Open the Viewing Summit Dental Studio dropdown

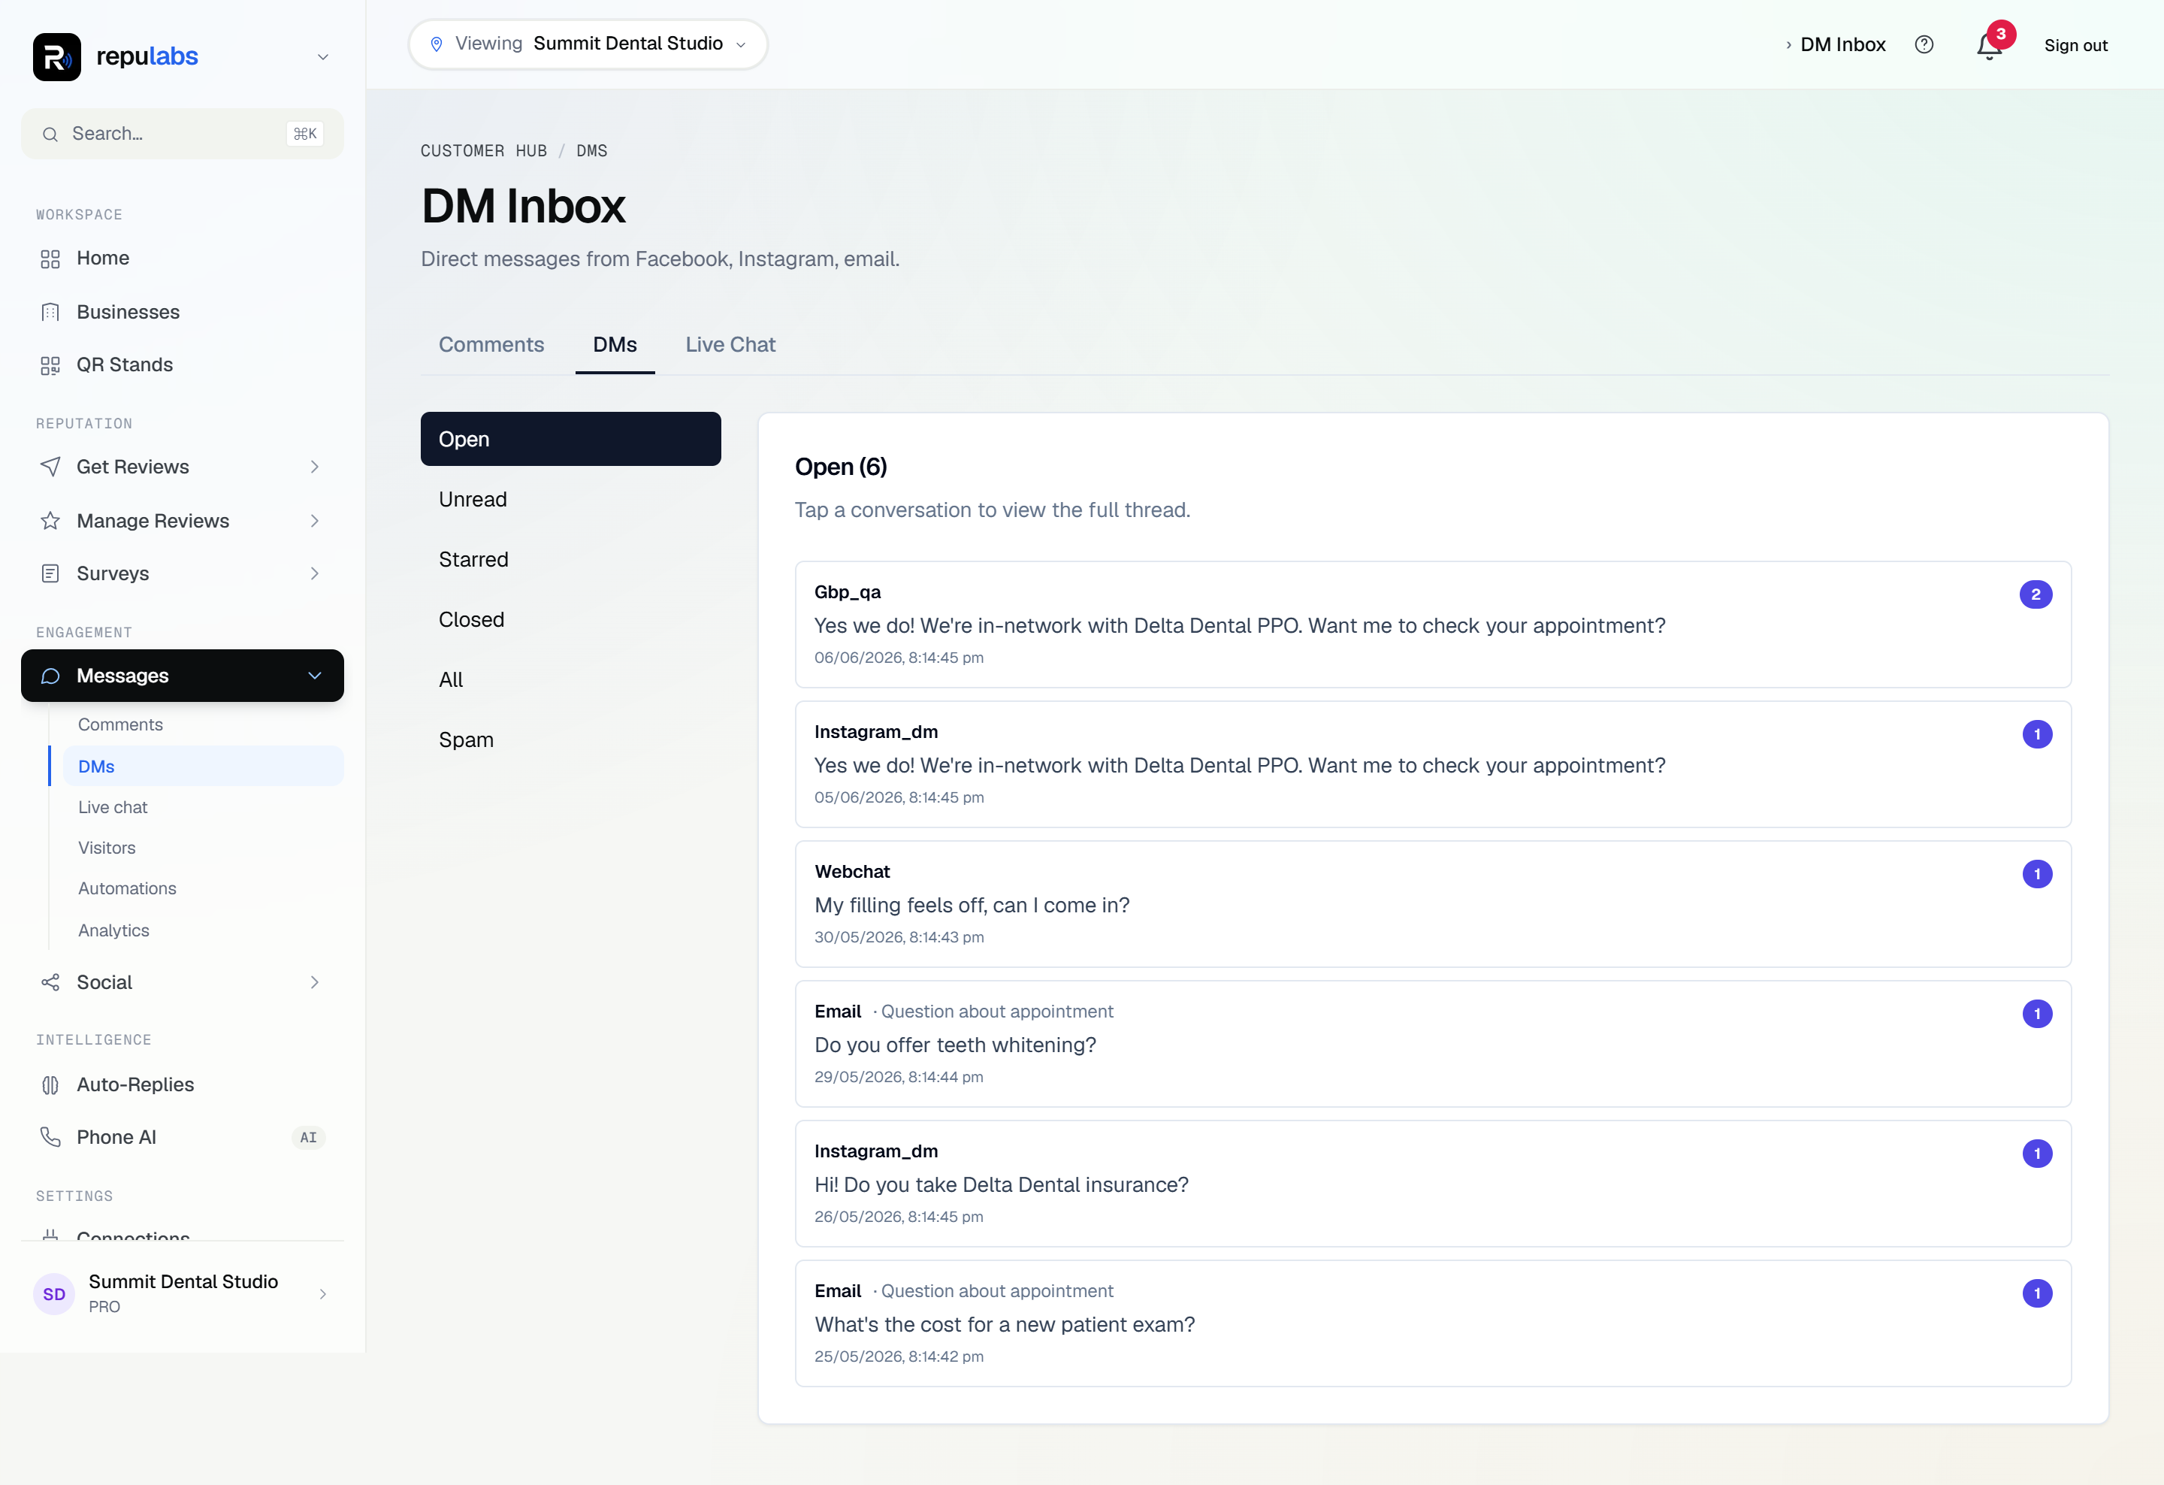point(588,44)
